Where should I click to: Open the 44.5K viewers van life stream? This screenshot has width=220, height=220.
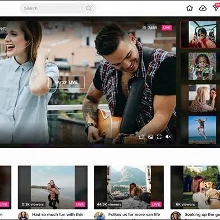(x=129, y=187)
